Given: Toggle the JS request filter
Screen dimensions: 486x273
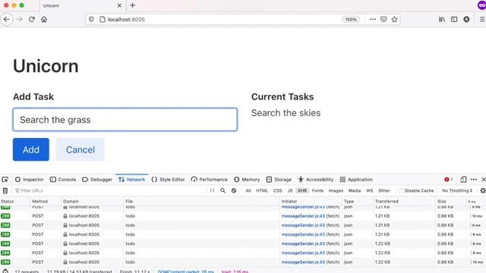Looking at the screenshot, I should (290, 190).
